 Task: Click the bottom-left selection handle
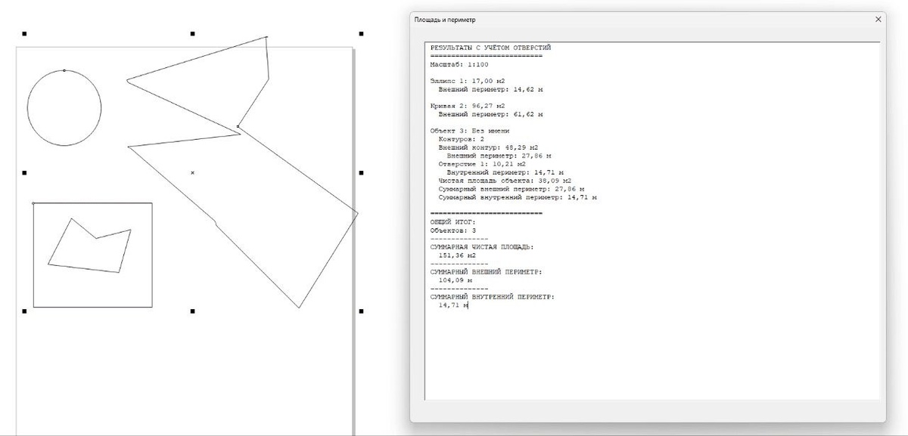(24, 311)
